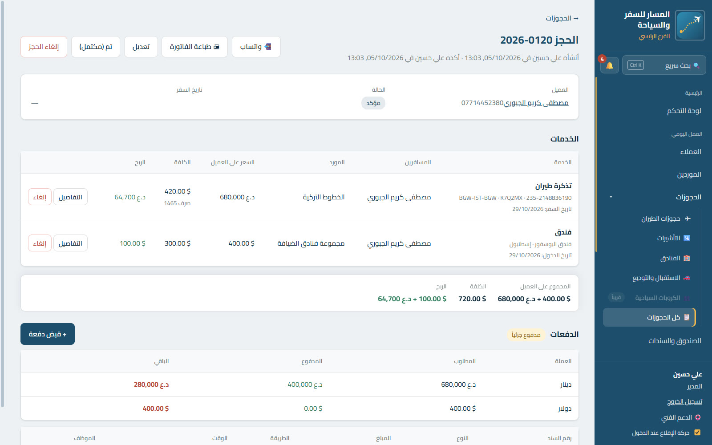Click + قبض دفعة button
Screen dimensions: 712x445
pyautogui.click(x=48, y=334)
